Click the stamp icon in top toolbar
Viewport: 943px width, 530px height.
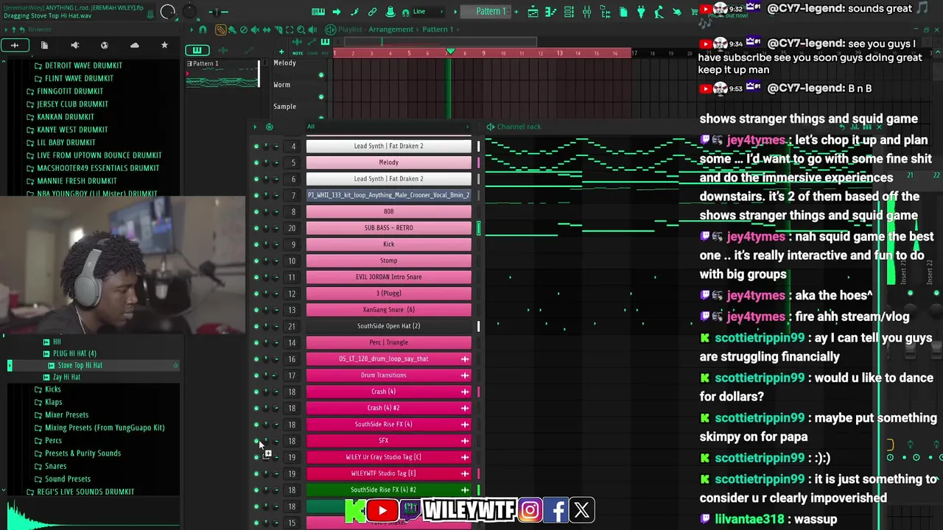click(390, 12)
